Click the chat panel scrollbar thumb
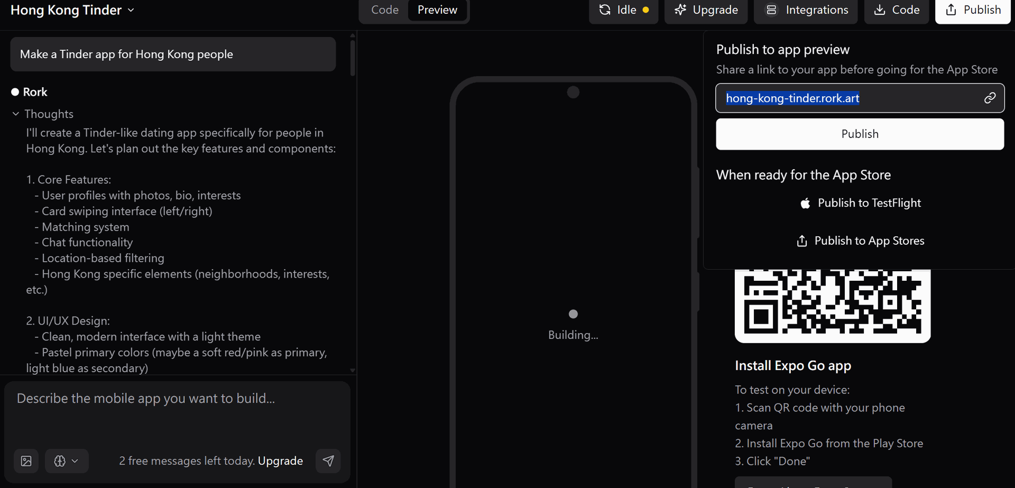Screen dimensions: 1015x488 [x=353, y=58]
